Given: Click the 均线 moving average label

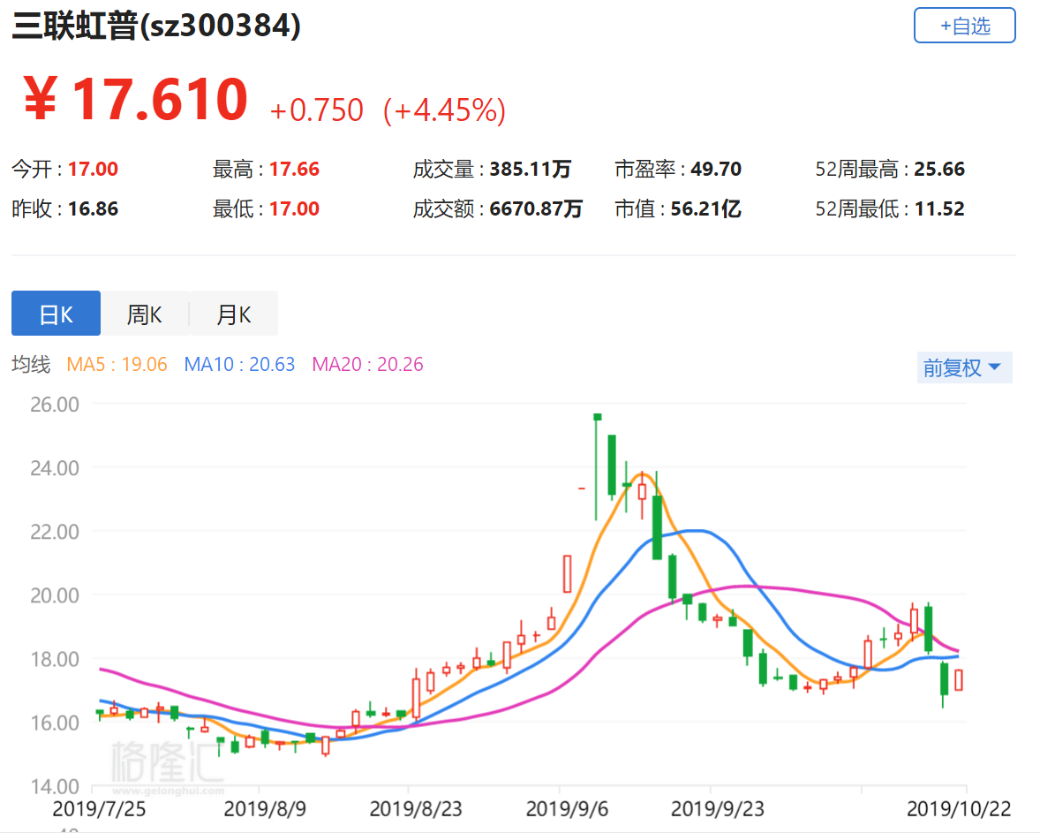Looking at the screenshot, I should (x=31, y=365).
